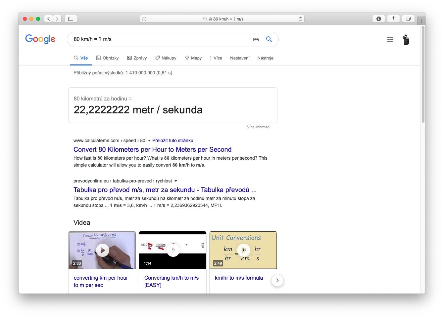Open the Google account profile picture

pos(406,40)
